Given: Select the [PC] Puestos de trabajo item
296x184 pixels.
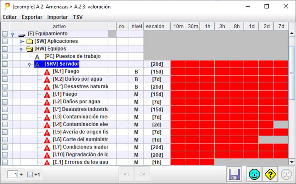Looking at the screenshot, I should 72,56.
